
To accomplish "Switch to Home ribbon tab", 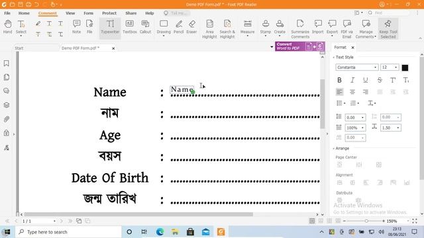I will (x=24, y=13).
